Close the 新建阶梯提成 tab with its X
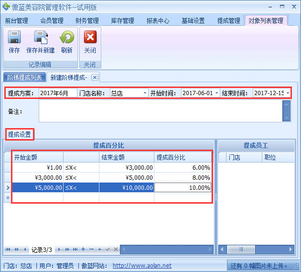 pos(95,77)
